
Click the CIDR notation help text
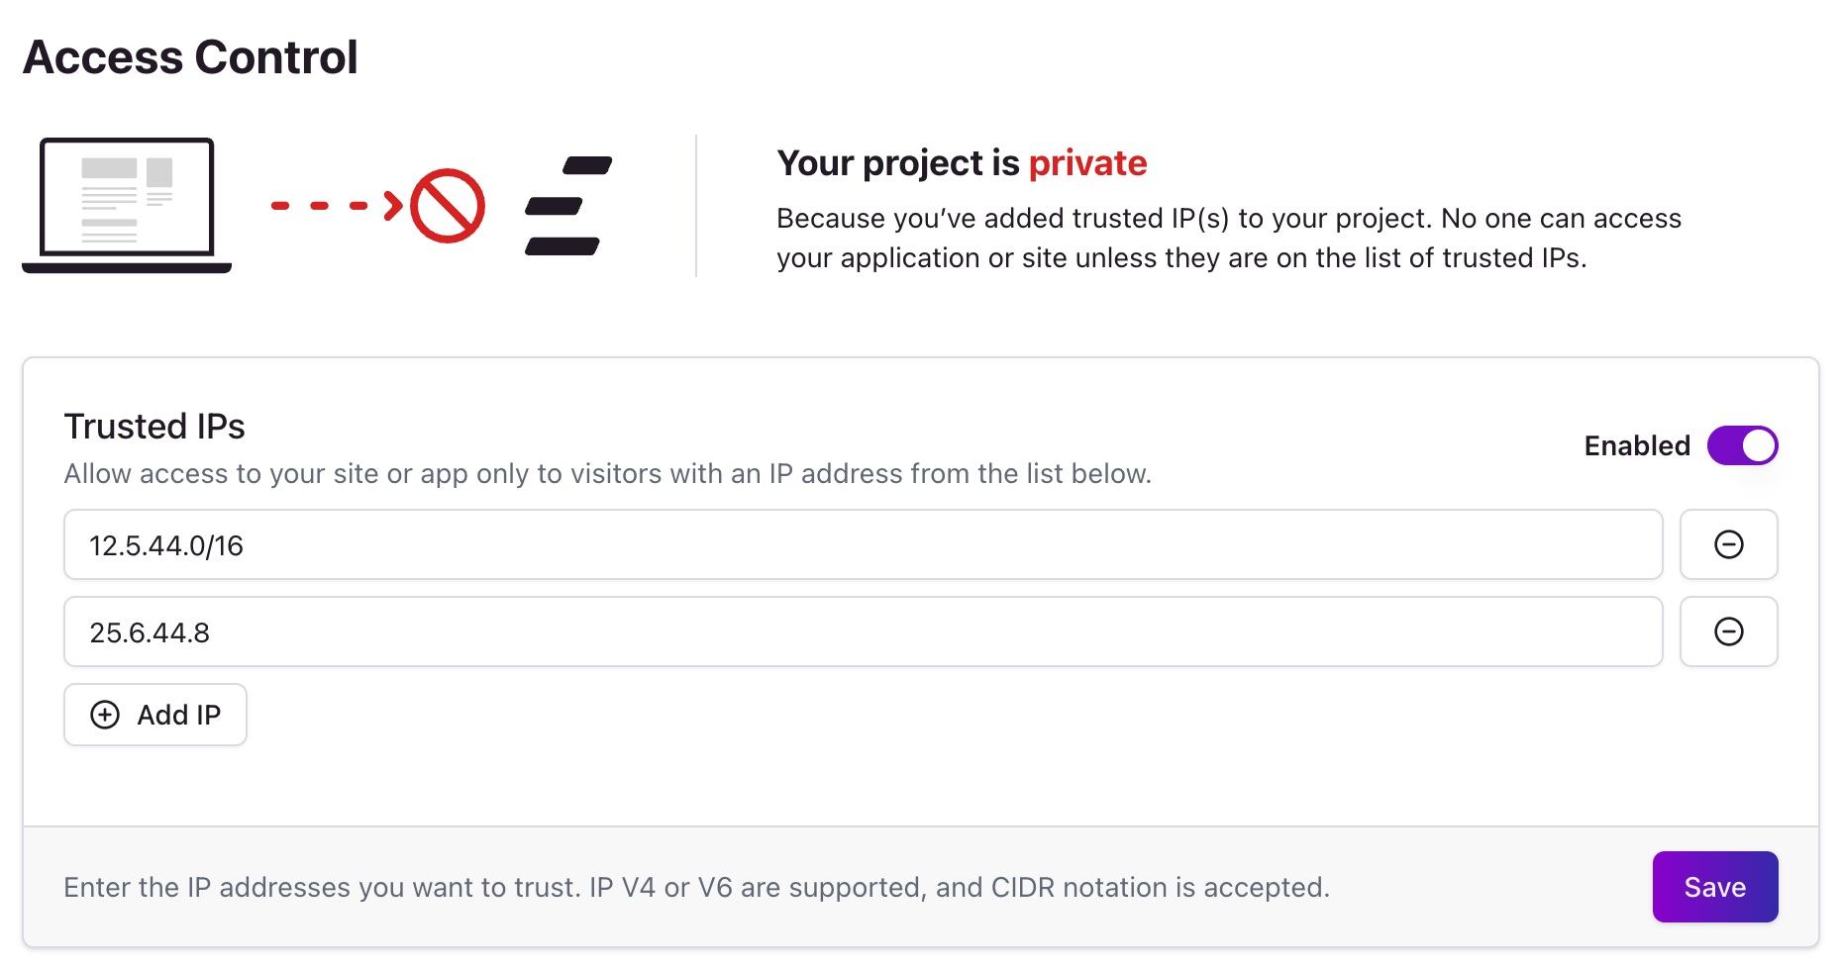pyautogui.click(x=696, y=887)
